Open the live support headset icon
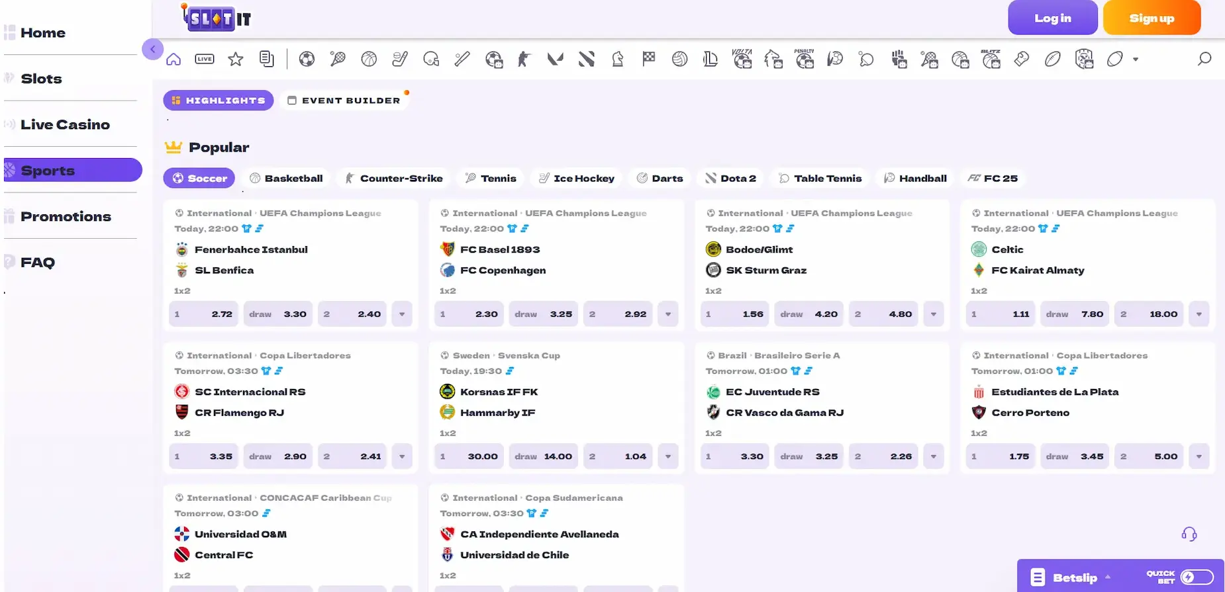 tap(1189, 534)
